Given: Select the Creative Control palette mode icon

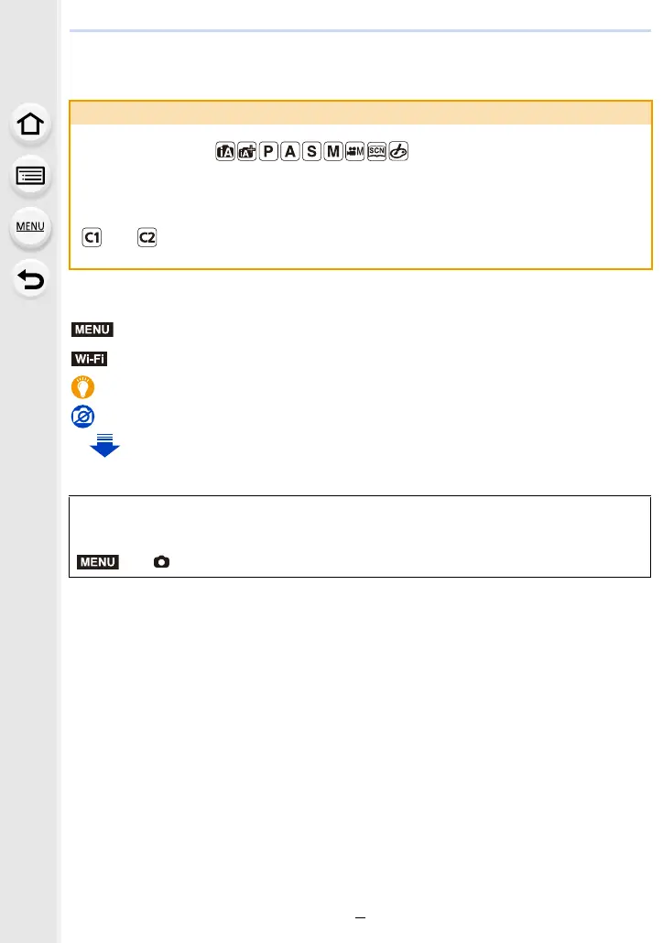Looking at the screenshot, I should pos(398,152).
